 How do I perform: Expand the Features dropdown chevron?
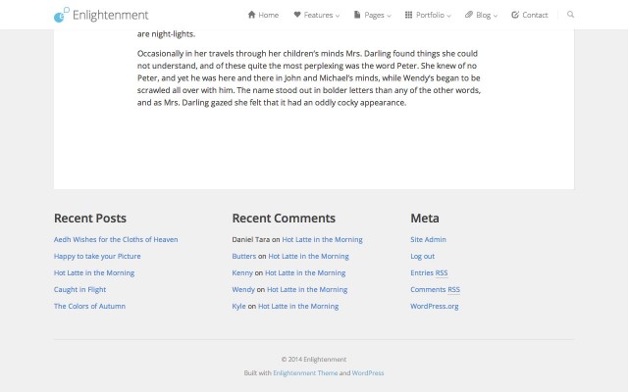tap(338, 16)
